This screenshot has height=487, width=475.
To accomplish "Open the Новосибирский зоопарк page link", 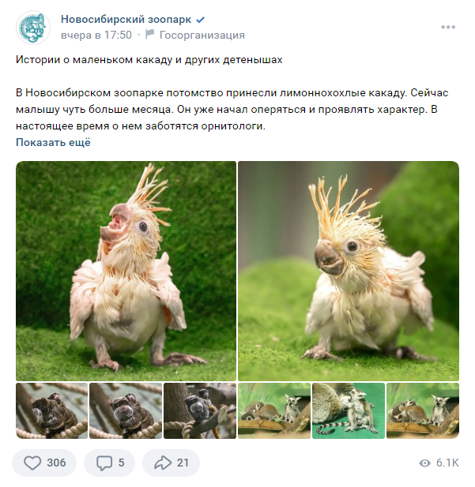I will pos(126,19).
